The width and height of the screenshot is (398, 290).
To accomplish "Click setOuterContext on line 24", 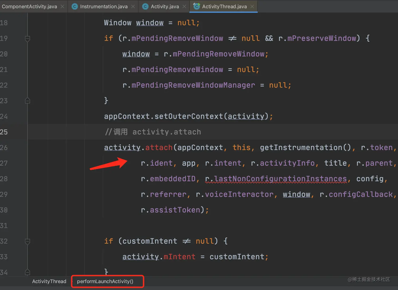I will click(189, 116).
